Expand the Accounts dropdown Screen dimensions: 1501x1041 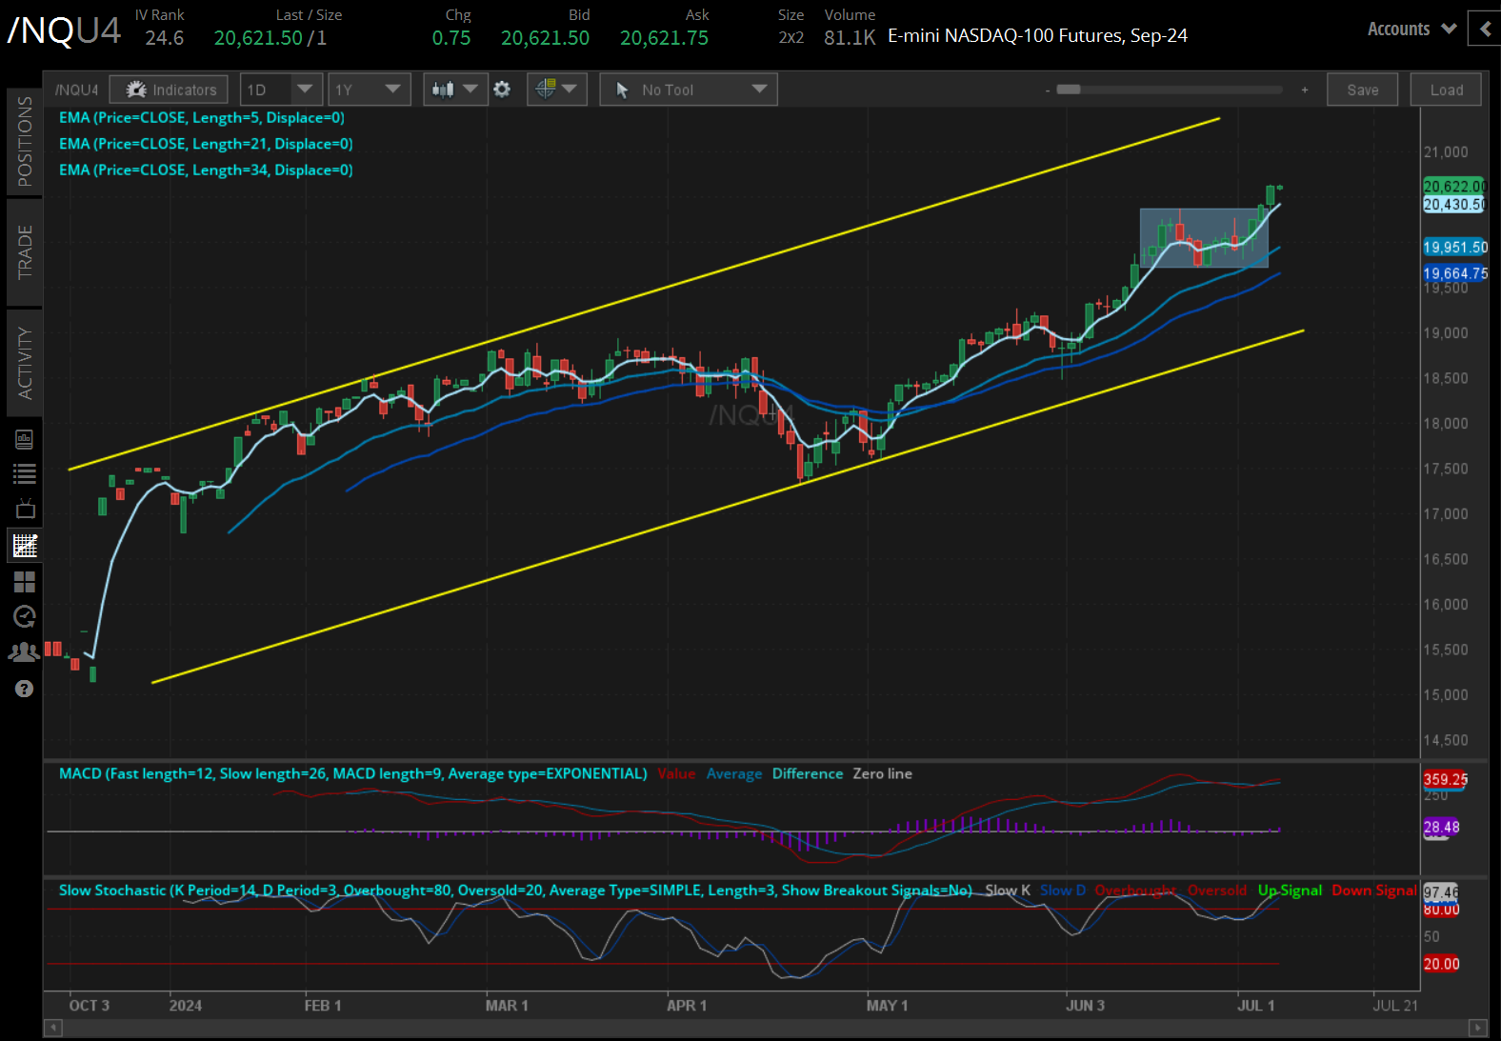(x=1411, y=29)
